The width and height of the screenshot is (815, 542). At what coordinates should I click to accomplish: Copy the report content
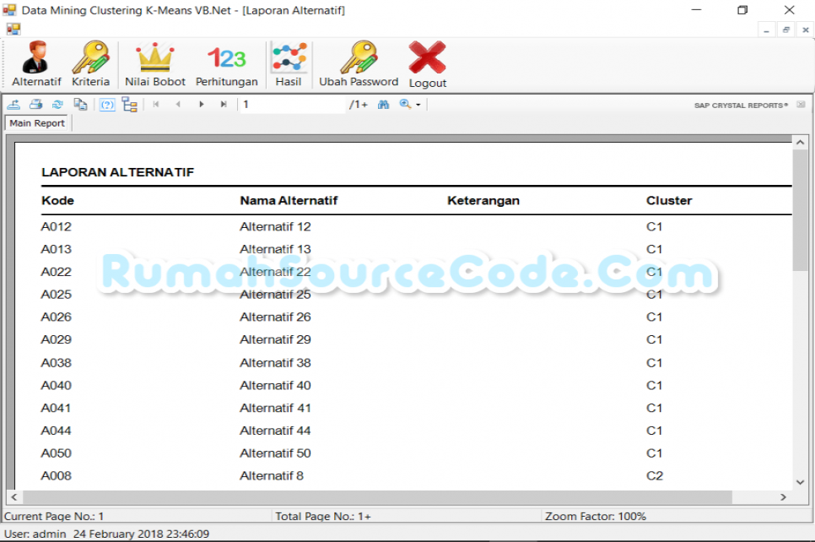(x=80, y=104)
